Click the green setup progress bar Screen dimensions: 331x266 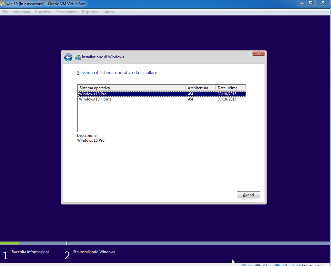[x=9, y=243]
